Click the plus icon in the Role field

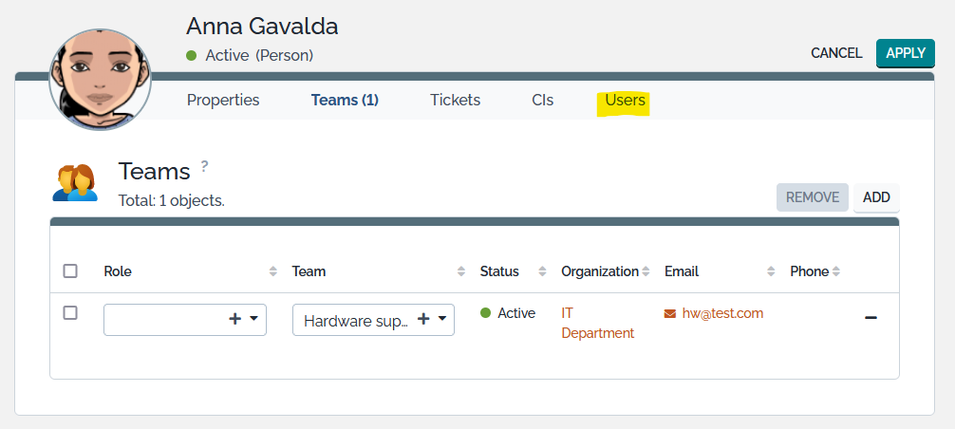click(234, 320)
